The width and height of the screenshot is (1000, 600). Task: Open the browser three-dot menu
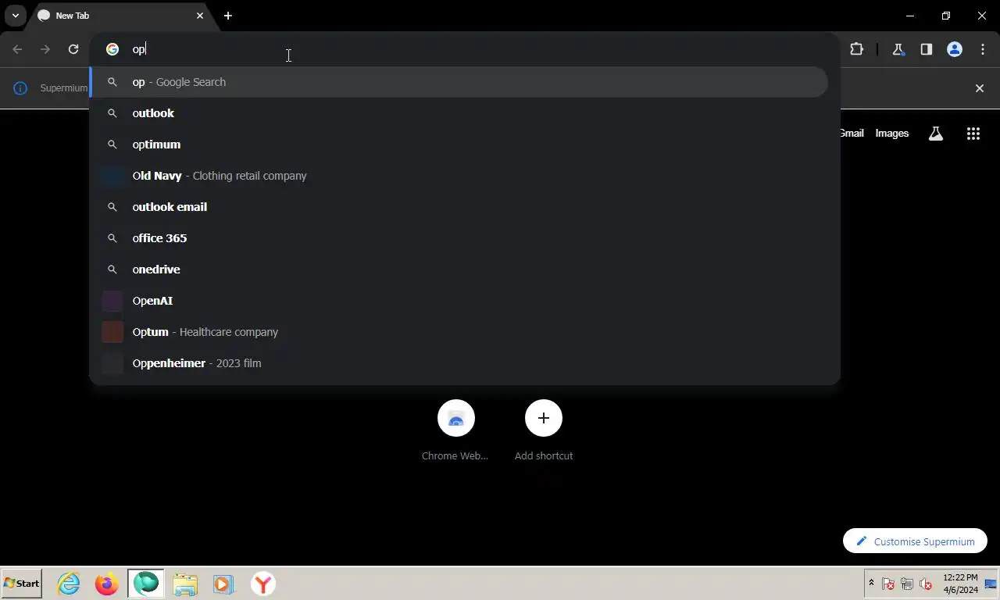(x=983, y=49)
